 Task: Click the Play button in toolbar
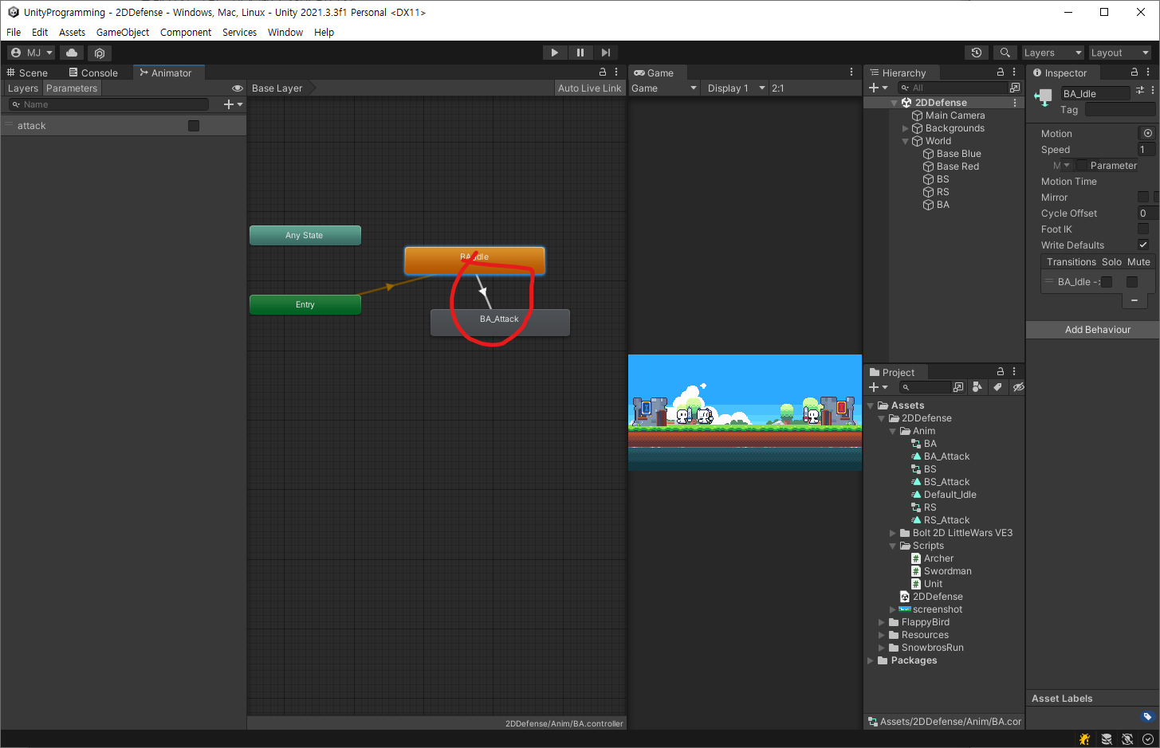click(554, 53)
